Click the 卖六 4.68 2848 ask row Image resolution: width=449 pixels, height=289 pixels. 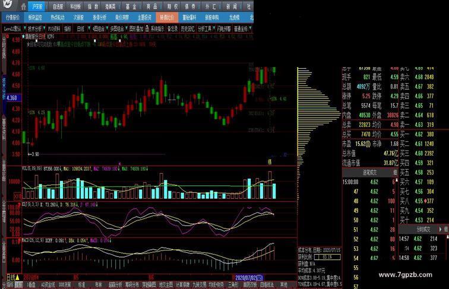[417, 77]
